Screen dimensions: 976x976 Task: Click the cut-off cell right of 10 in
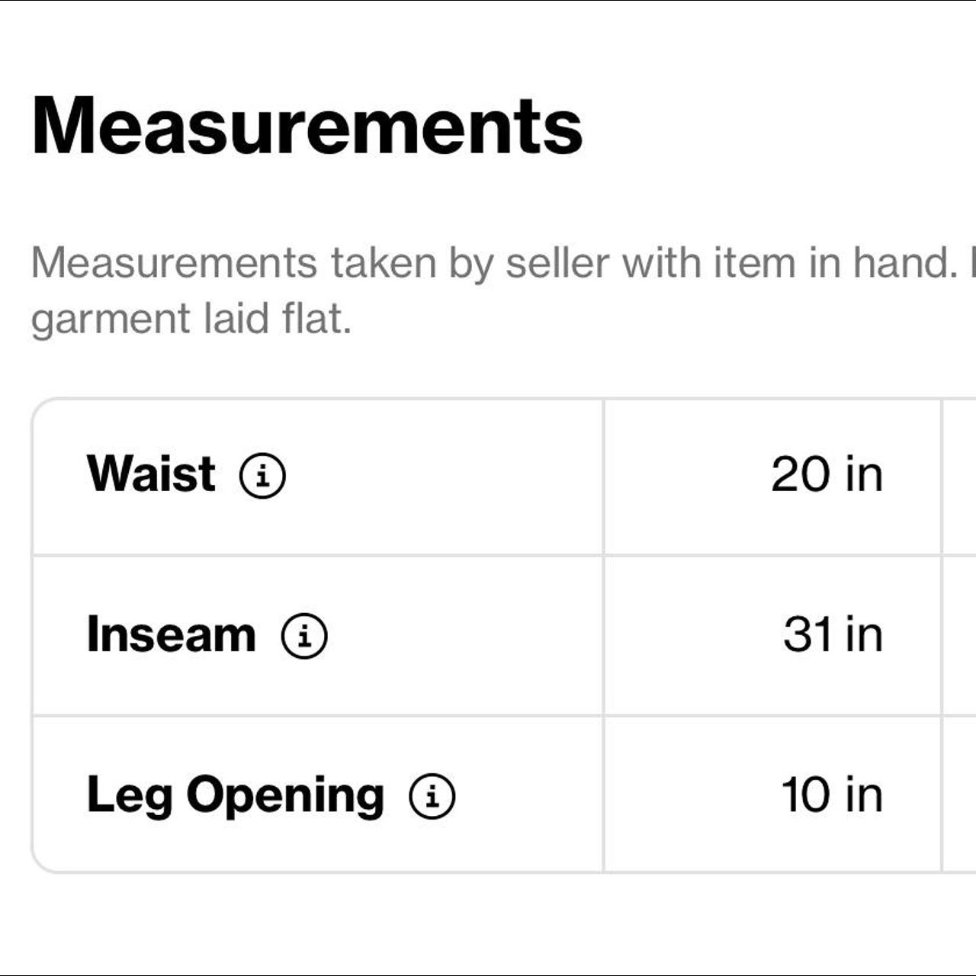[x=959, y=795]
